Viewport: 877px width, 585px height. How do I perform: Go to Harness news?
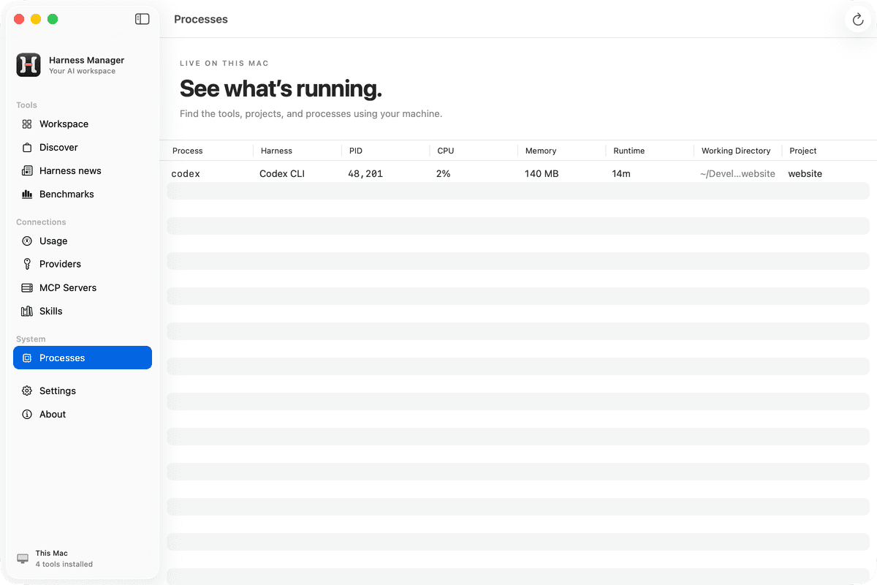(x=83, y=171)
